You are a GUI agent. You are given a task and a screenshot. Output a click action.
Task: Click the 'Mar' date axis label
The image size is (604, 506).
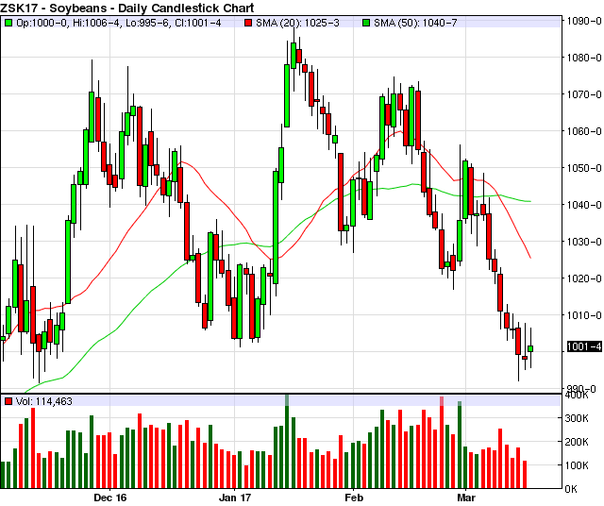(x=466, y=498)
